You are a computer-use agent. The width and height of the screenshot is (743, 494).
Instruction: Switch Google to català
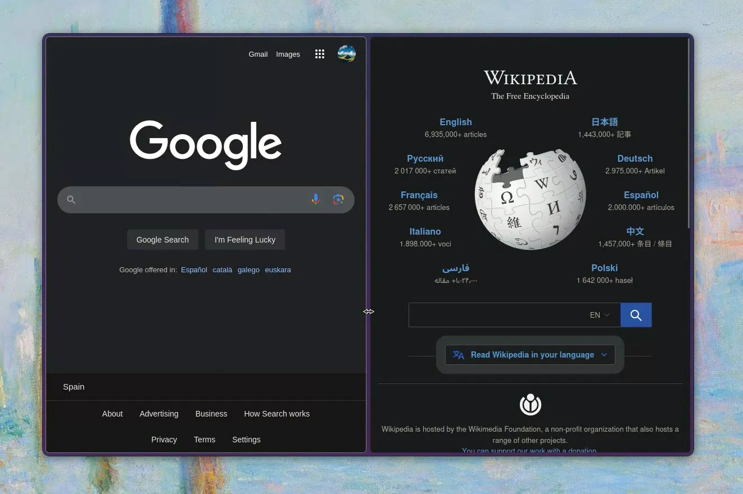[223, 270]
